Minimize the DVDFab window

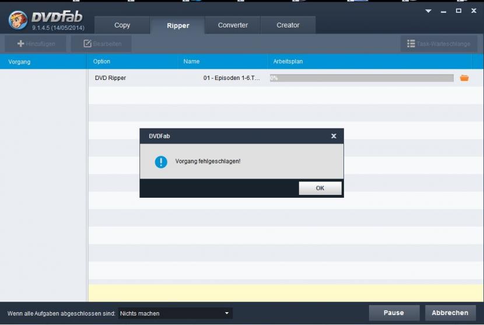pos(444,12)
